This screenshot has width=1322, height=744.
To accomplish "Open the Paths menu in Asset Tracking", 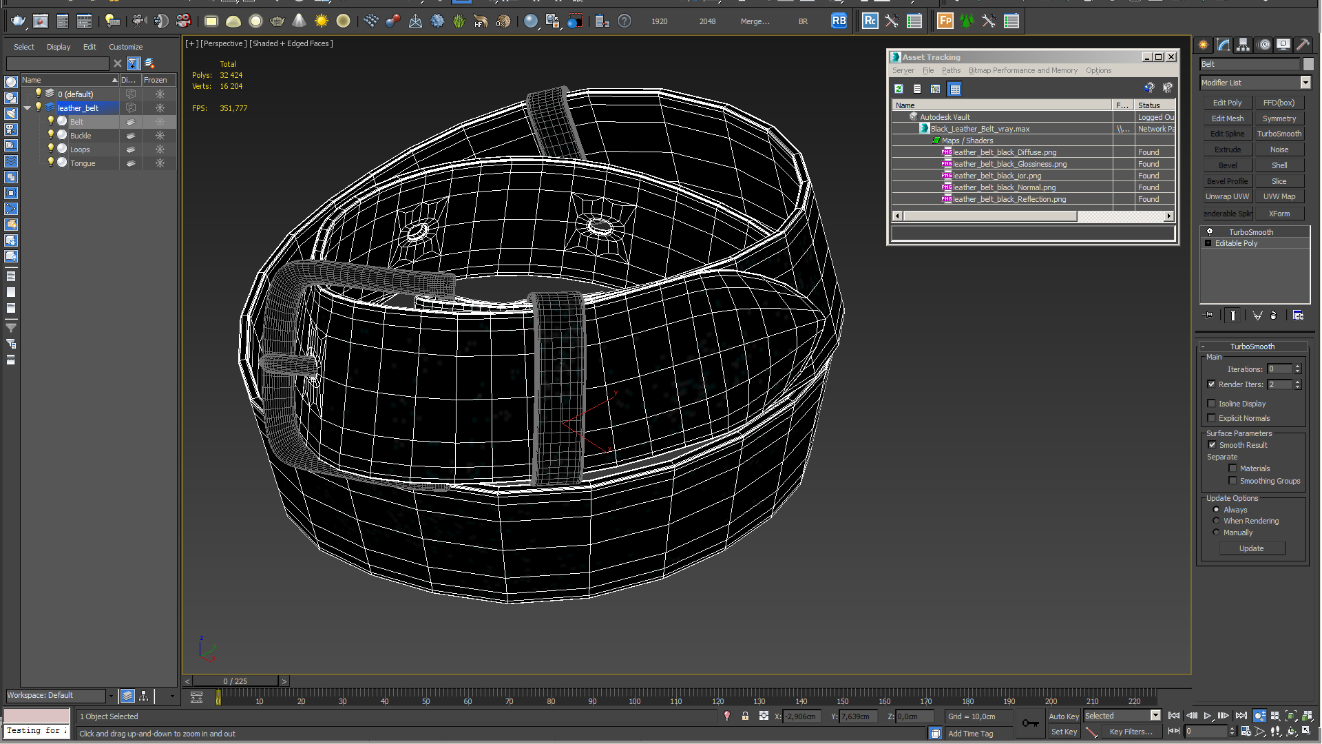I will (x=951, y=70).
